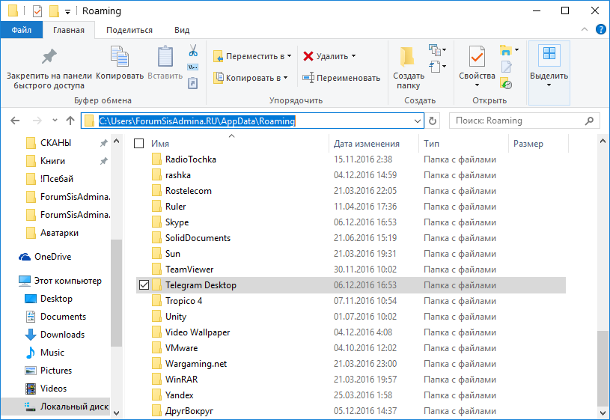Click the Copy icon in ribbon
This screenshot has height=420, width=610.
pyautogui.click(x=120, y=56)
